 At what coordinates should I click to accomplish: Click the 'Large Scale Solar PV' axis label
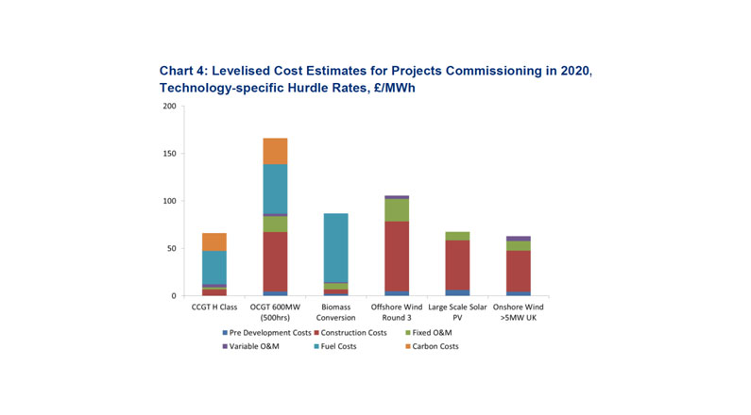pos(457,313)
